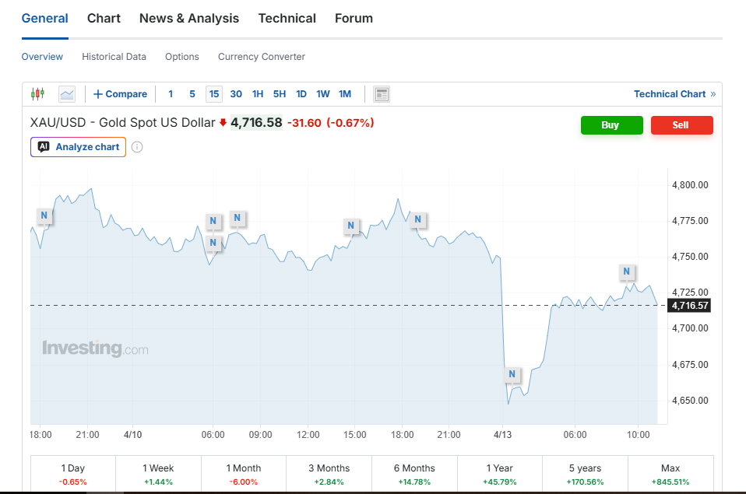Screen dimensions: 746x494
Task: Open the news marker near 10:00
Action: coord(626,272)
